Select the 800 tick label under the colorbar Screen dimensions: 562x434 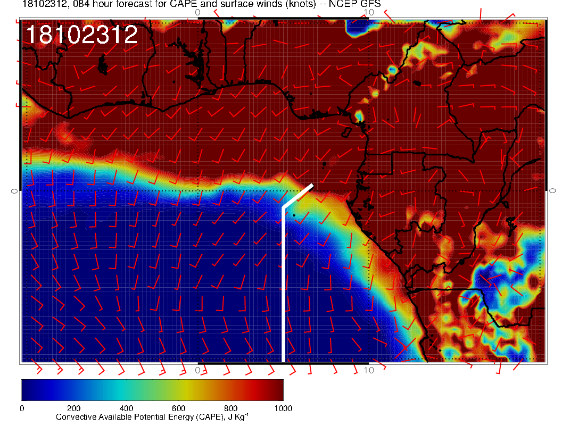pos(230,408)
